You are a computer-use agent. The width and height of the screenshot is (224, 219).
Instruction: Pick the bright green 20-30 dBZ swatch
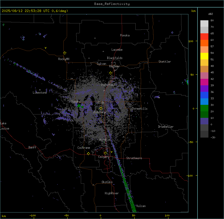click(x=204, y=108)
